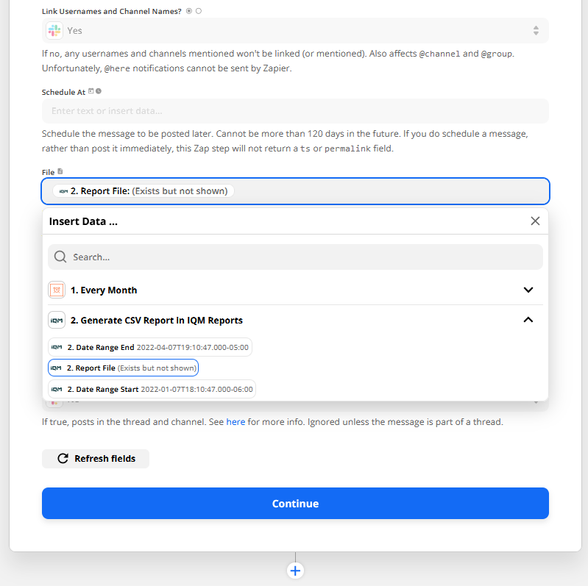
Task: Open the Link Usernames Yes dropdown
Action: 295,30
